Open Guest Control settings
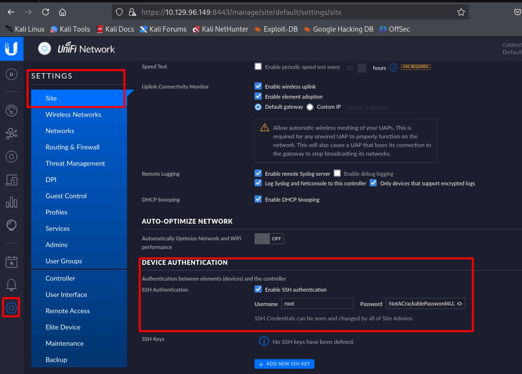The image size is (522, 374). pos(79,196)
